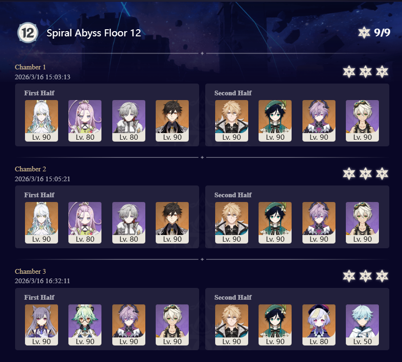Click the 9/9 star total icon
402x362 pixels.
point(364,33)
